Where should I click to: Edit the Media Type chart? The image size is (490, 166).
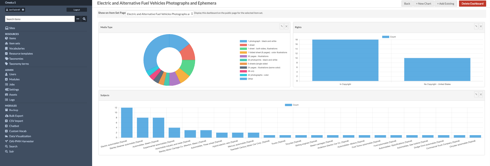[282, 26]
